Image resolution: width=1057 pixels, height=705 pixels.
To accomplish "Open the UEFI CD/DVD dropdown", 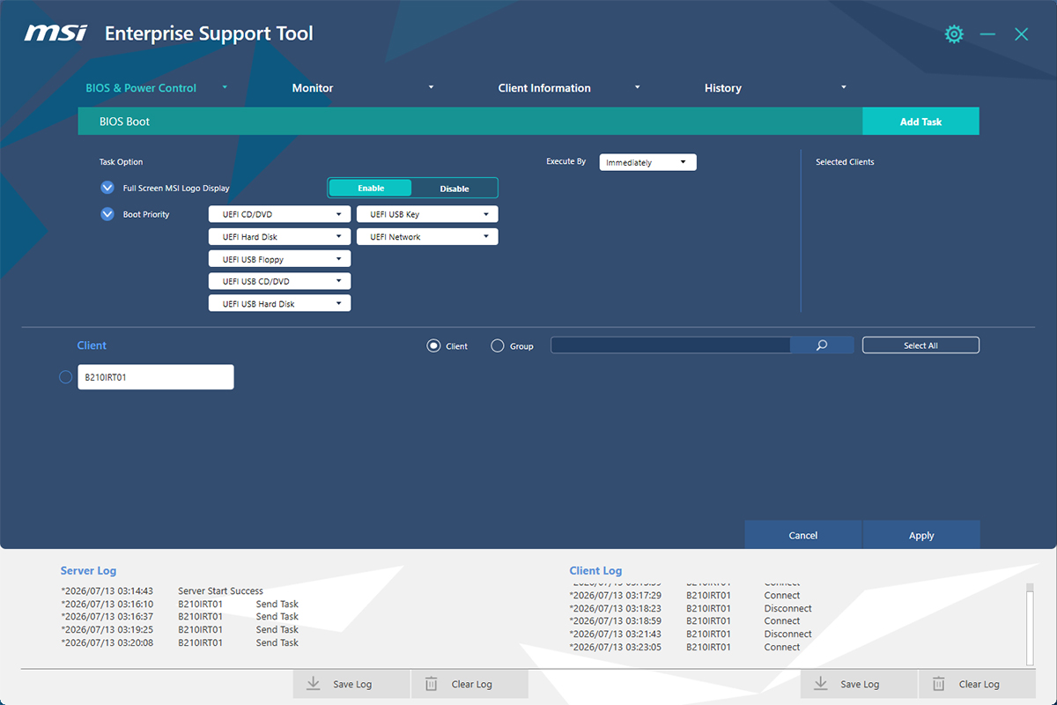I will coord(279,214).
